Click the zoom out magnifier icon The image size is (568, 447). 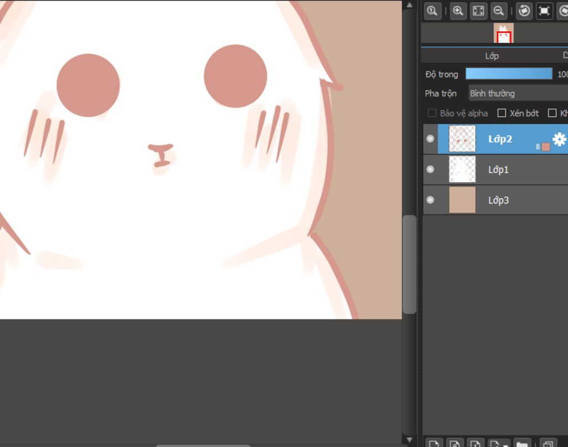pyautogui.click(x=499, y=11)
